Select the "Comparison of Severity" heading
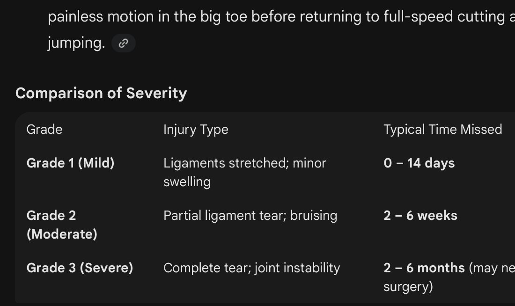 click(x=101, y=93)
